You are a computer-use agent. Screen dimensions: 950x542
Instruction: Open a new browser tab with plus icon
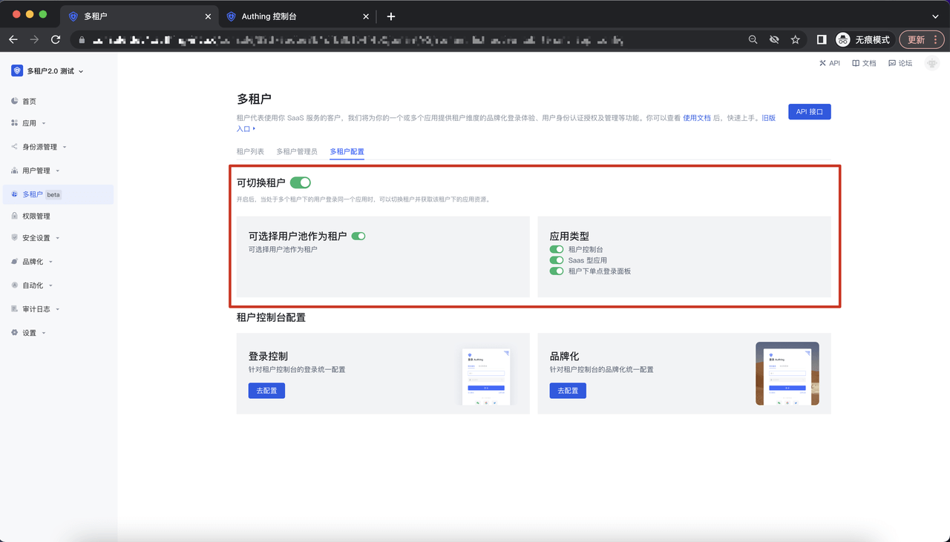pos(391,16)
